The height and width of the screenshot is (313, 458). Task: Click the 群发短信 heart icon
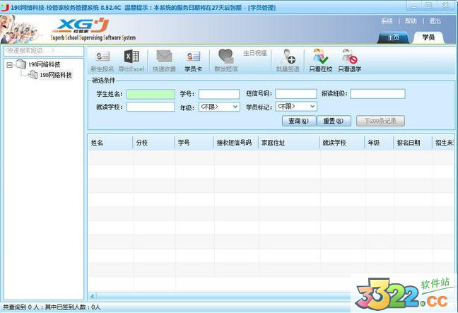(225, 57)
